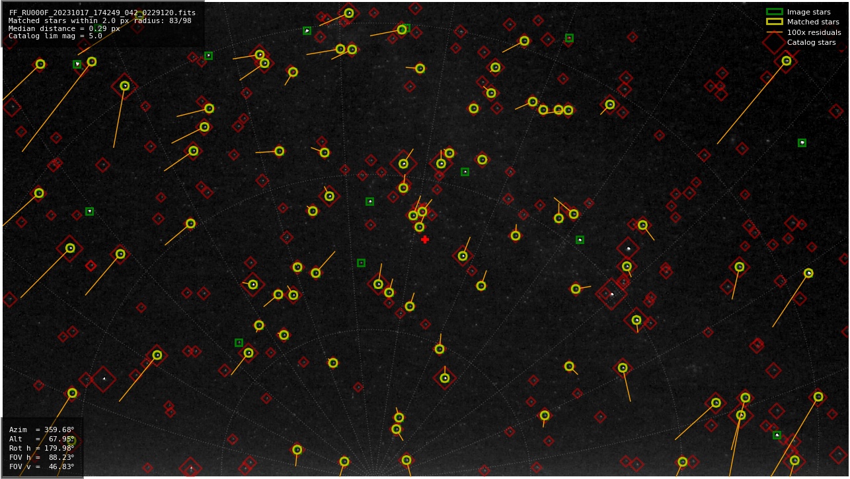Click the 'Catalog stars' legend label
Screen dimensions: 850x479
pyautogui.click(x=811, y=43)
